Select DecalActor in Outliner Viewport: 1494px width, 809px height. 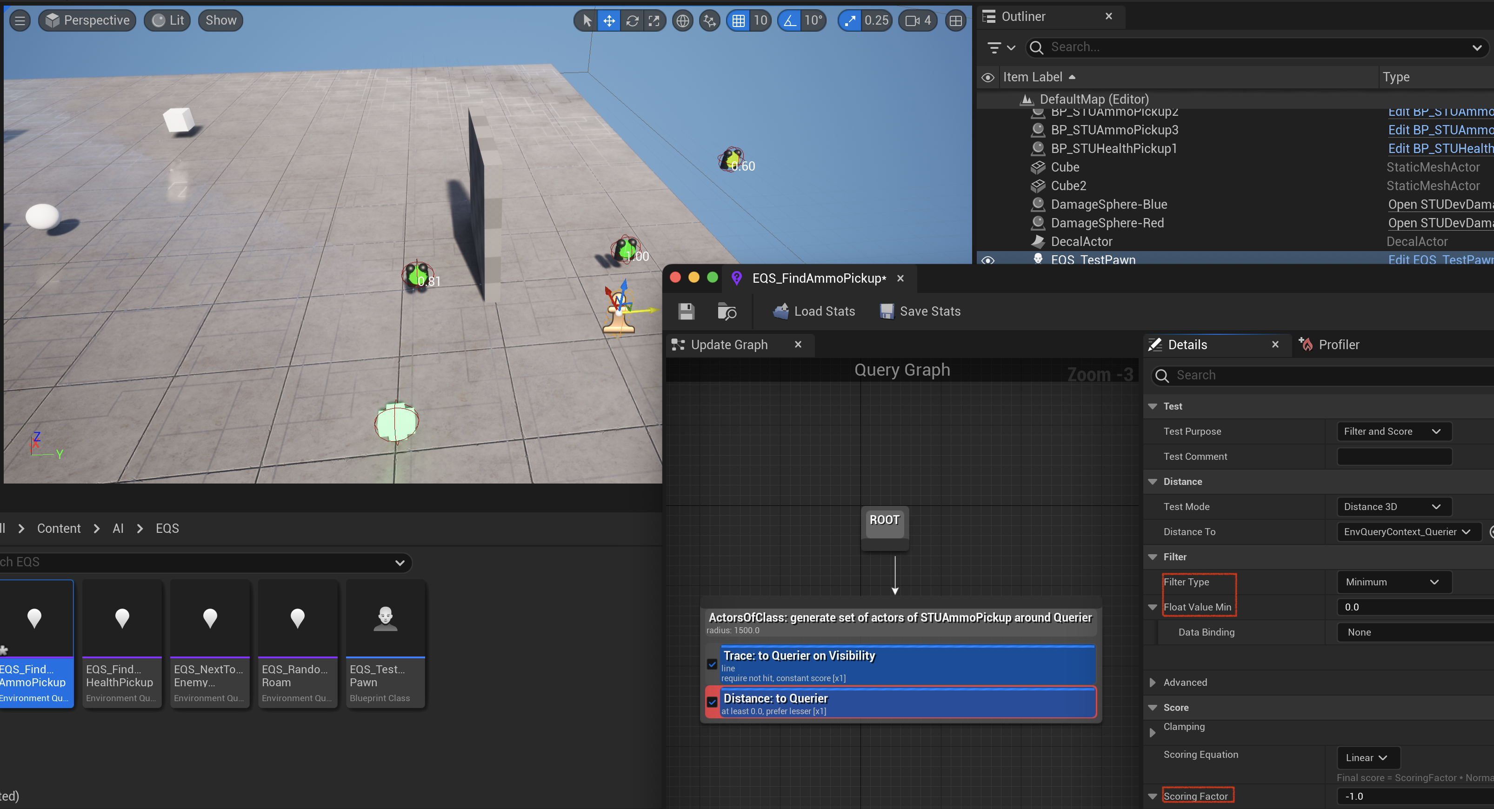tap(1081, 241)
